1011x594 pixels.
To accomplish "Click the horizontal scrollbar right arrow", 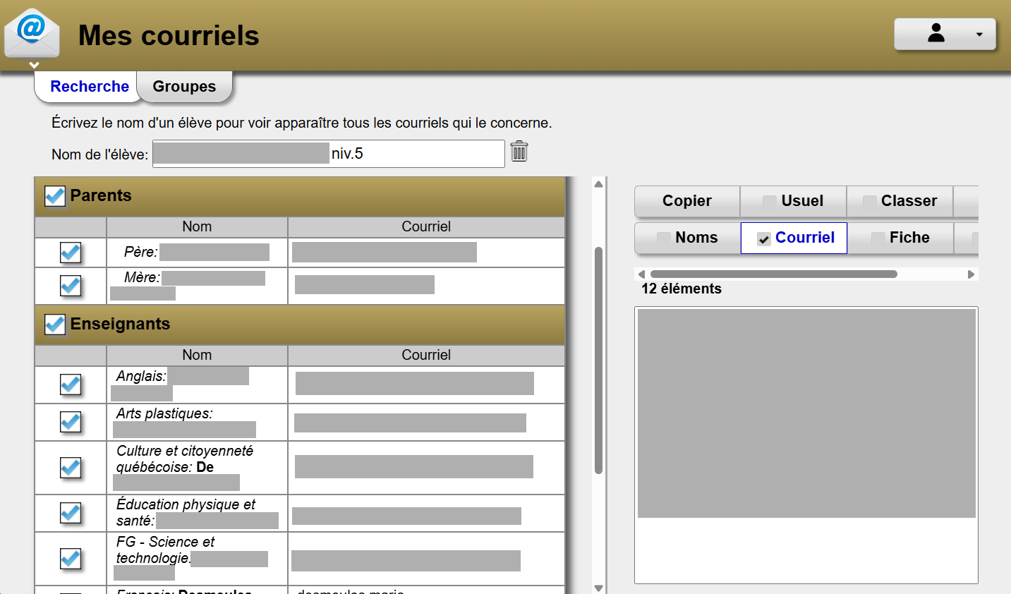I will [x=971, y=274].
